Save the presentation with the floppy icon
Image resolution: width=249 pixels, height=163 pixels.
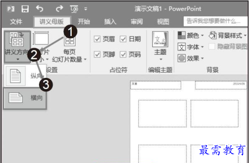(25, 9)
